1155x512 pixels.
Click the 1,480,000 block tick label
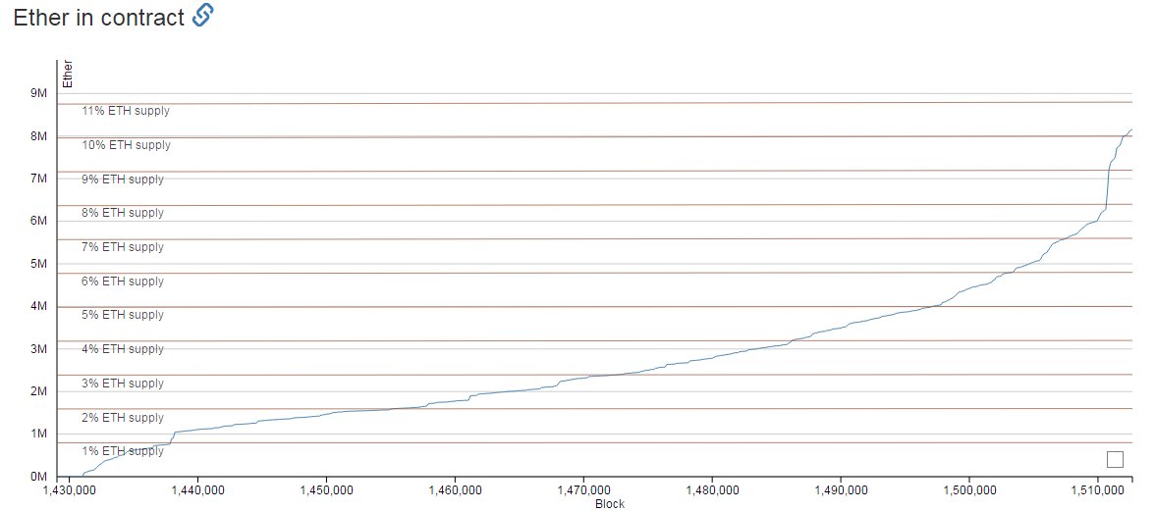711,490
